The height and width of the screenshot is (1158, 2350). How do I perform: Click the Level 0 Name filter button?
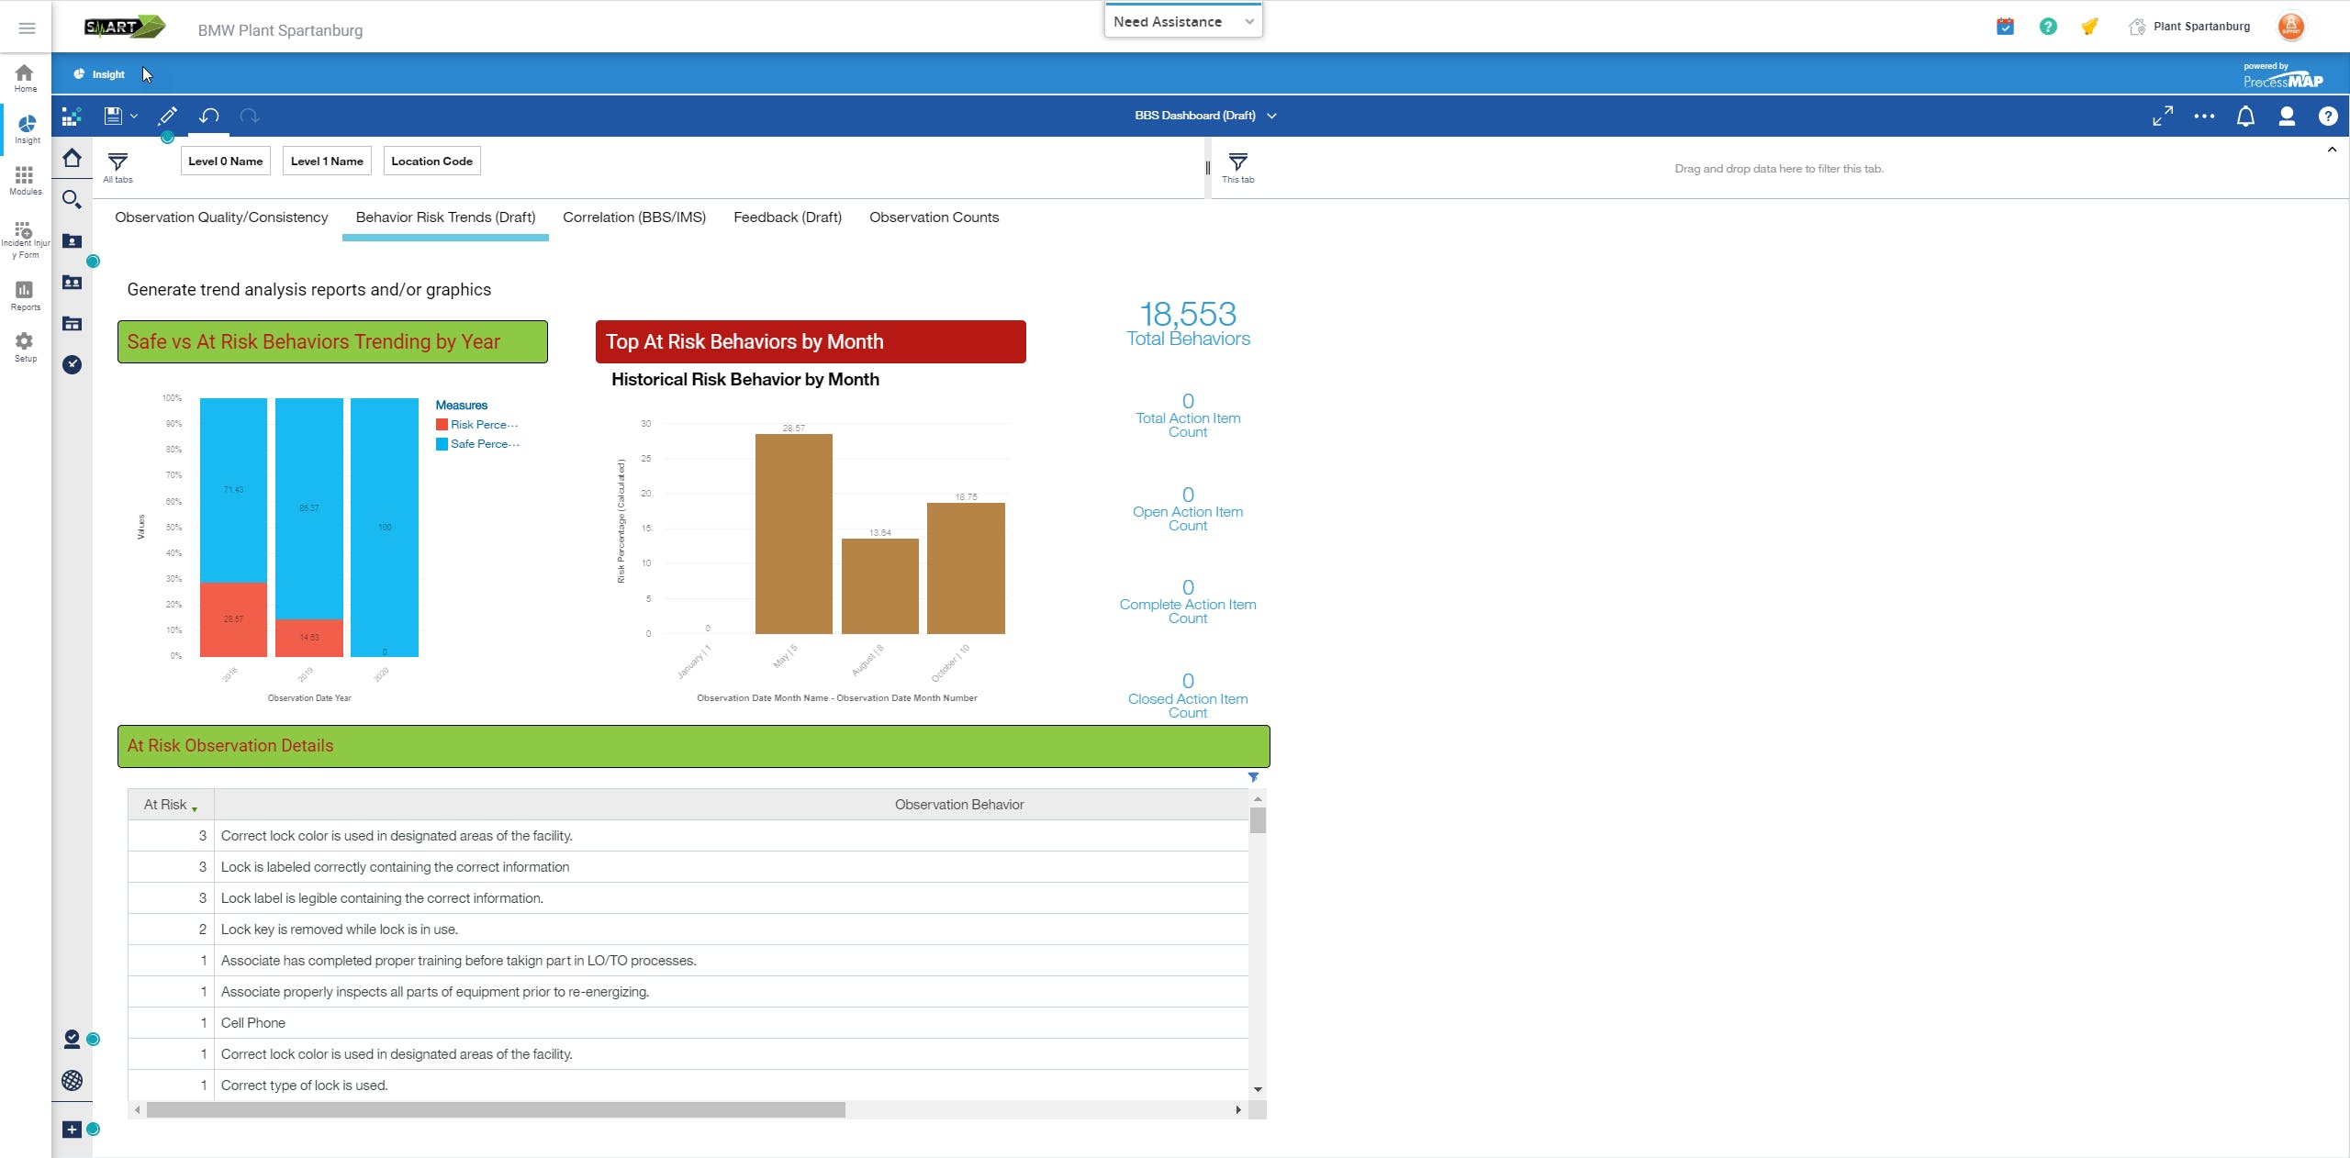tap(225, 161)
